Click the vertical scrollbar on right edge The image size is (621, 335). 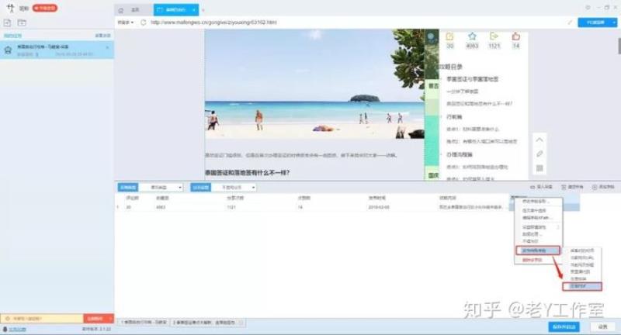619,46
